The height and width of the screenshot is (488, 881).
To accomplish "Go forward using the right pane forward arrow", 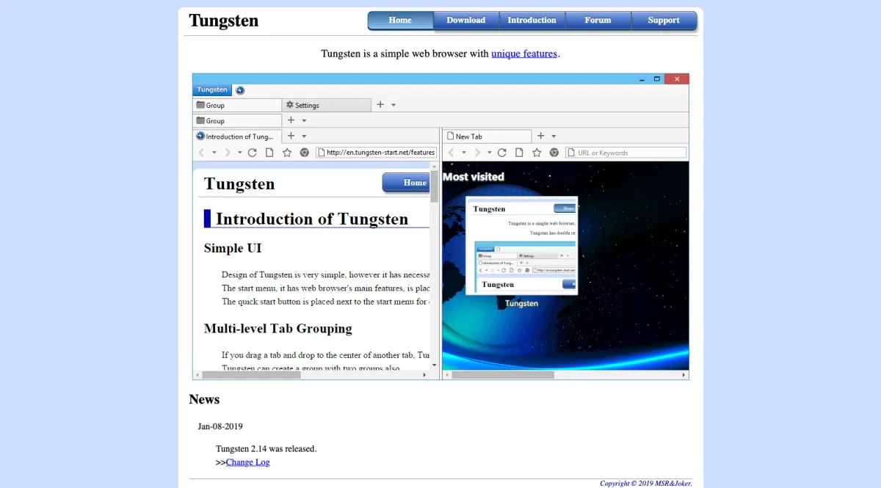I will pyautogui.click(x=477, y=152).
